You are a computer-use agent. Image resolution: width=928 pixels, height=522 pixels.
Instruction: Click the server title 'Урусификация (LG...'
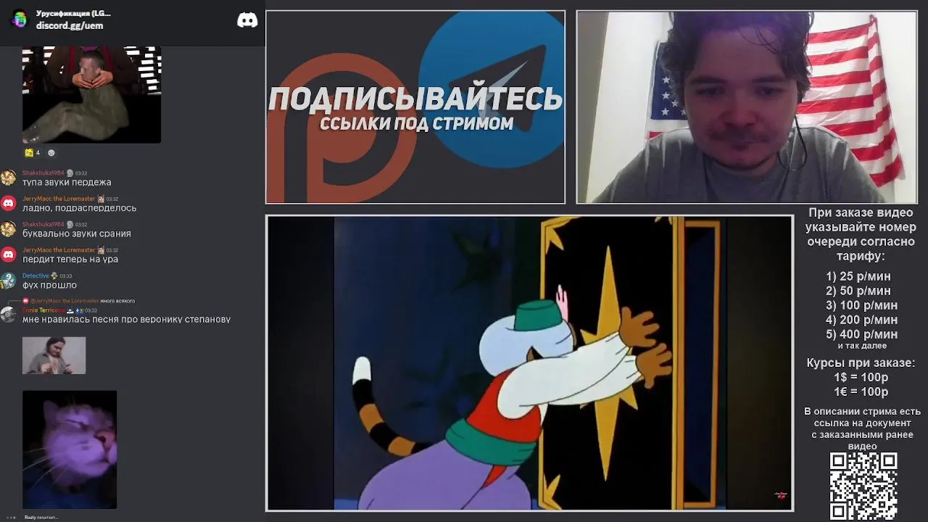point(73,14)
